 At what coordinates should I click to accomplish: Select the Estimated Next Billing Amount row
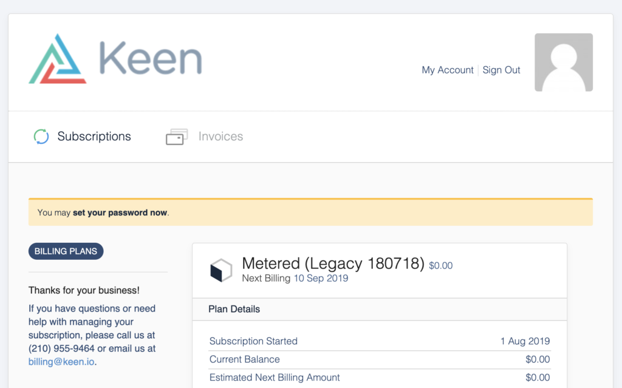pos(380,378)
